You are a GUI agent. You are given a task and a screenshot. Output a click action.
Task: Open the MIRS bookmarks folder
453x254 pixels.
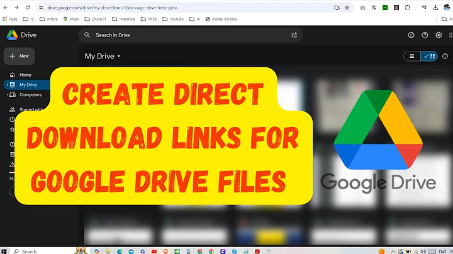(x=148, y=19)
